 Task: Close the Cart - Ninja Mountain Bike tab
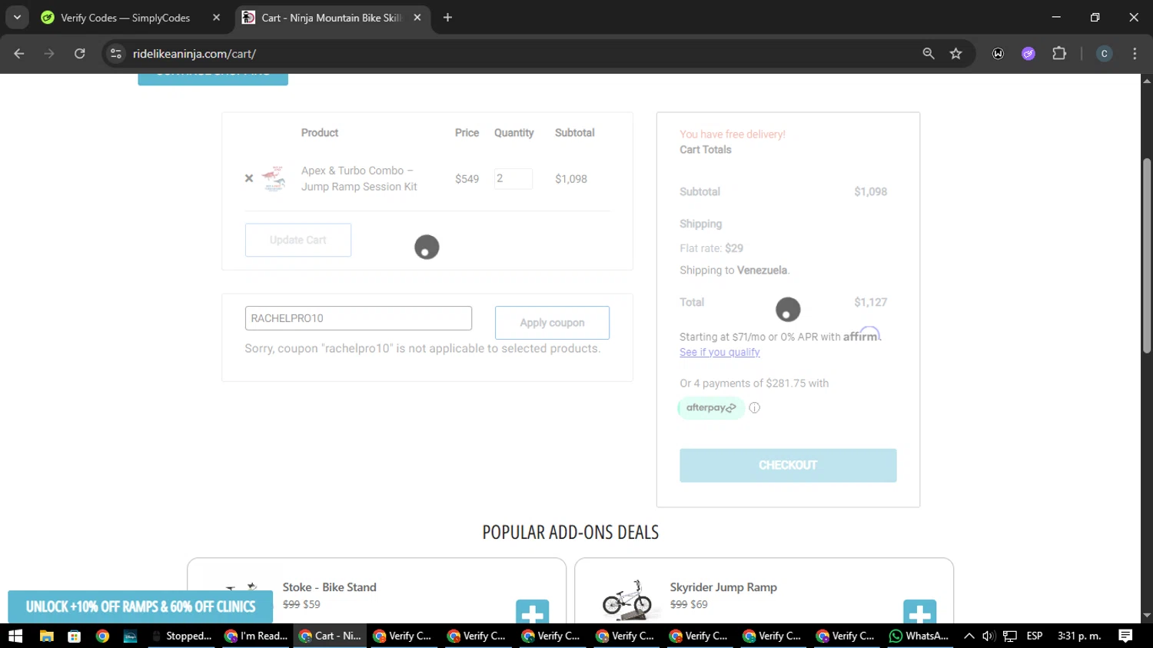click(x=417, y=18)
